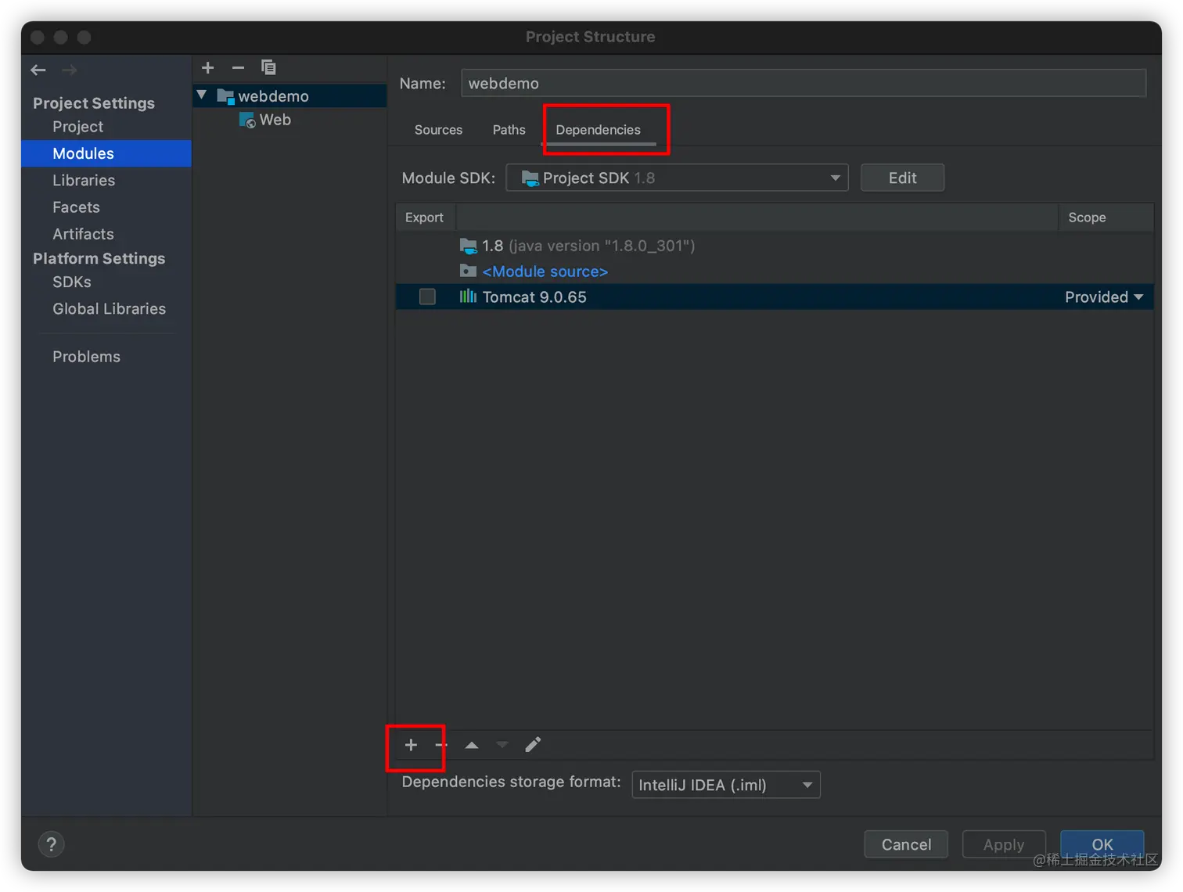This screenshot has height=892, width=1183.
Task: Click the Export column header
Action: 425,218
